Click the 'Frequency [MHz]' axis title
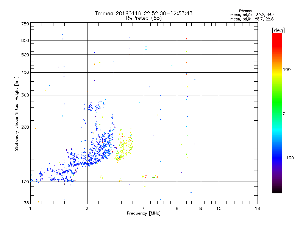 click(144, 213)
